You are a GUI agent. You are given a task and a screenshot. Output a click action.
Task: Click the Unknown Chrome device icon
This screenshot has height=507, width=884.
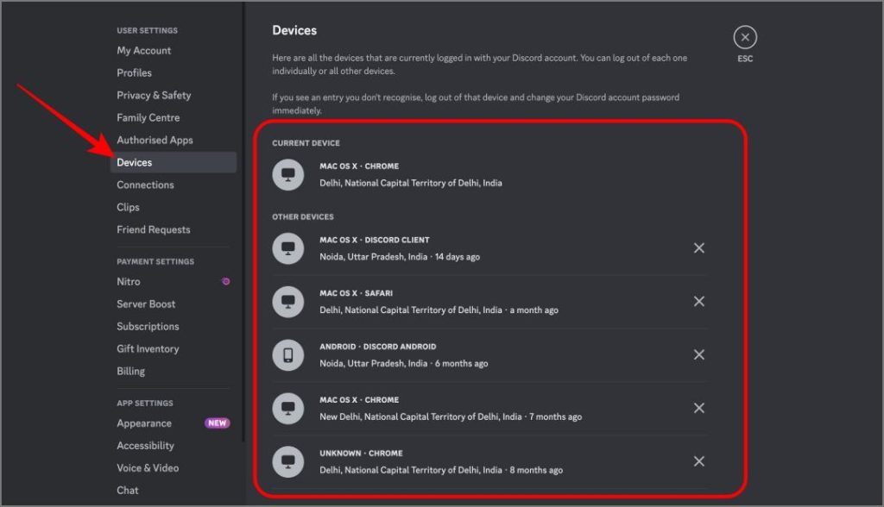tap(288, 462)
